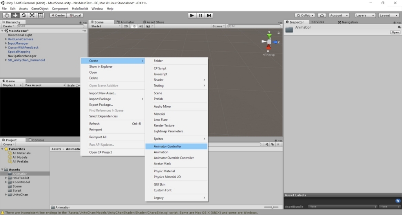
Task: Open the Gizmos dropdown
Action: [218, 26]
